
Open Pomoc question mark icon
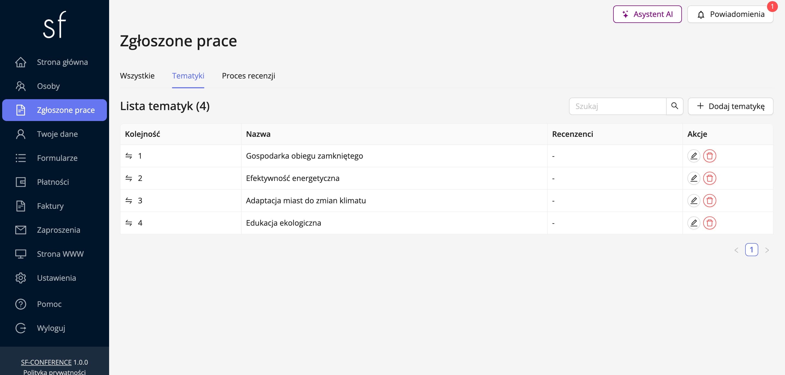[x=21, y=304]
